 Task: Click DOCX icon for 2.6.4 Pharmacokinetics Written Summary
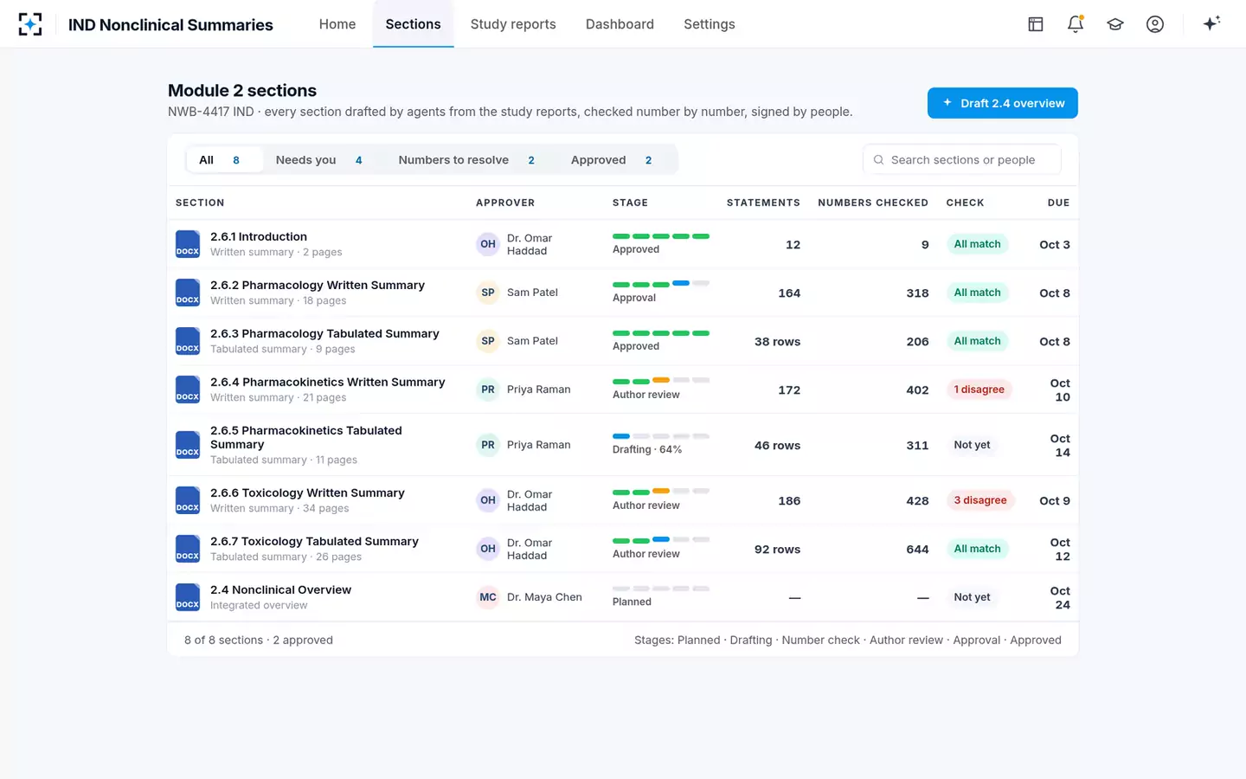pos(188,389)
